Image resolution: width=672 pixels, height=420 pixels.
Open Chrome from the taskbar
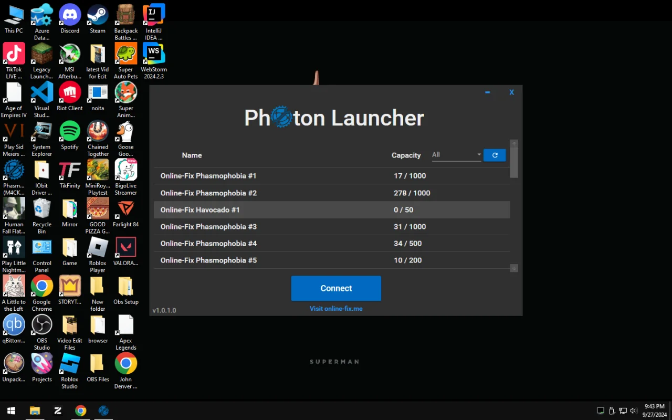click(80, 411)
